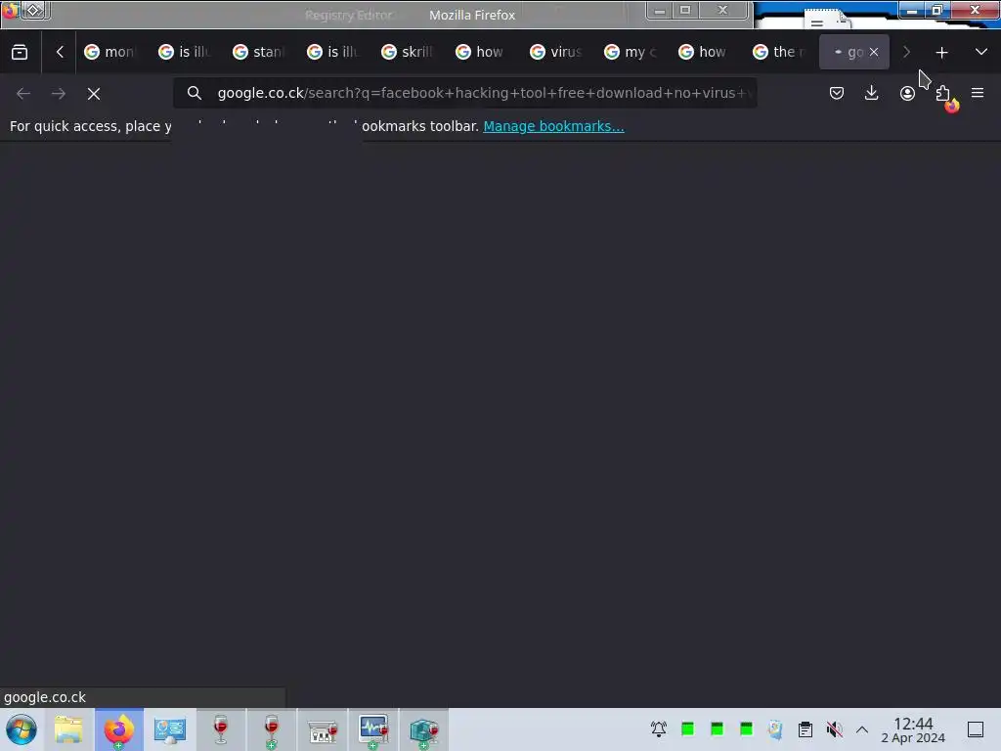Switch to the 'my c' Google tab
This screenshot has height=751, width=1001.
[x=631, y=52]
